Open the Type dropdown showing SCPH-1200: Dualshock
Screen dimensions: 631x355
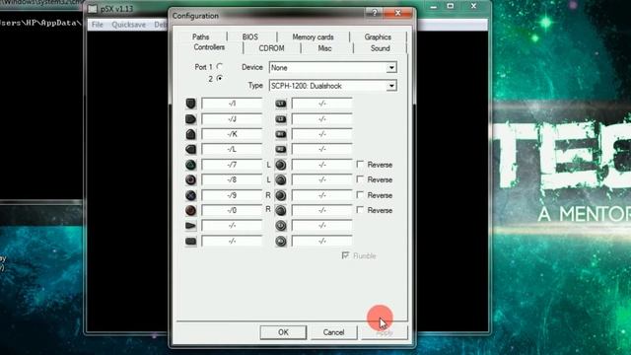tap(333, 86)
